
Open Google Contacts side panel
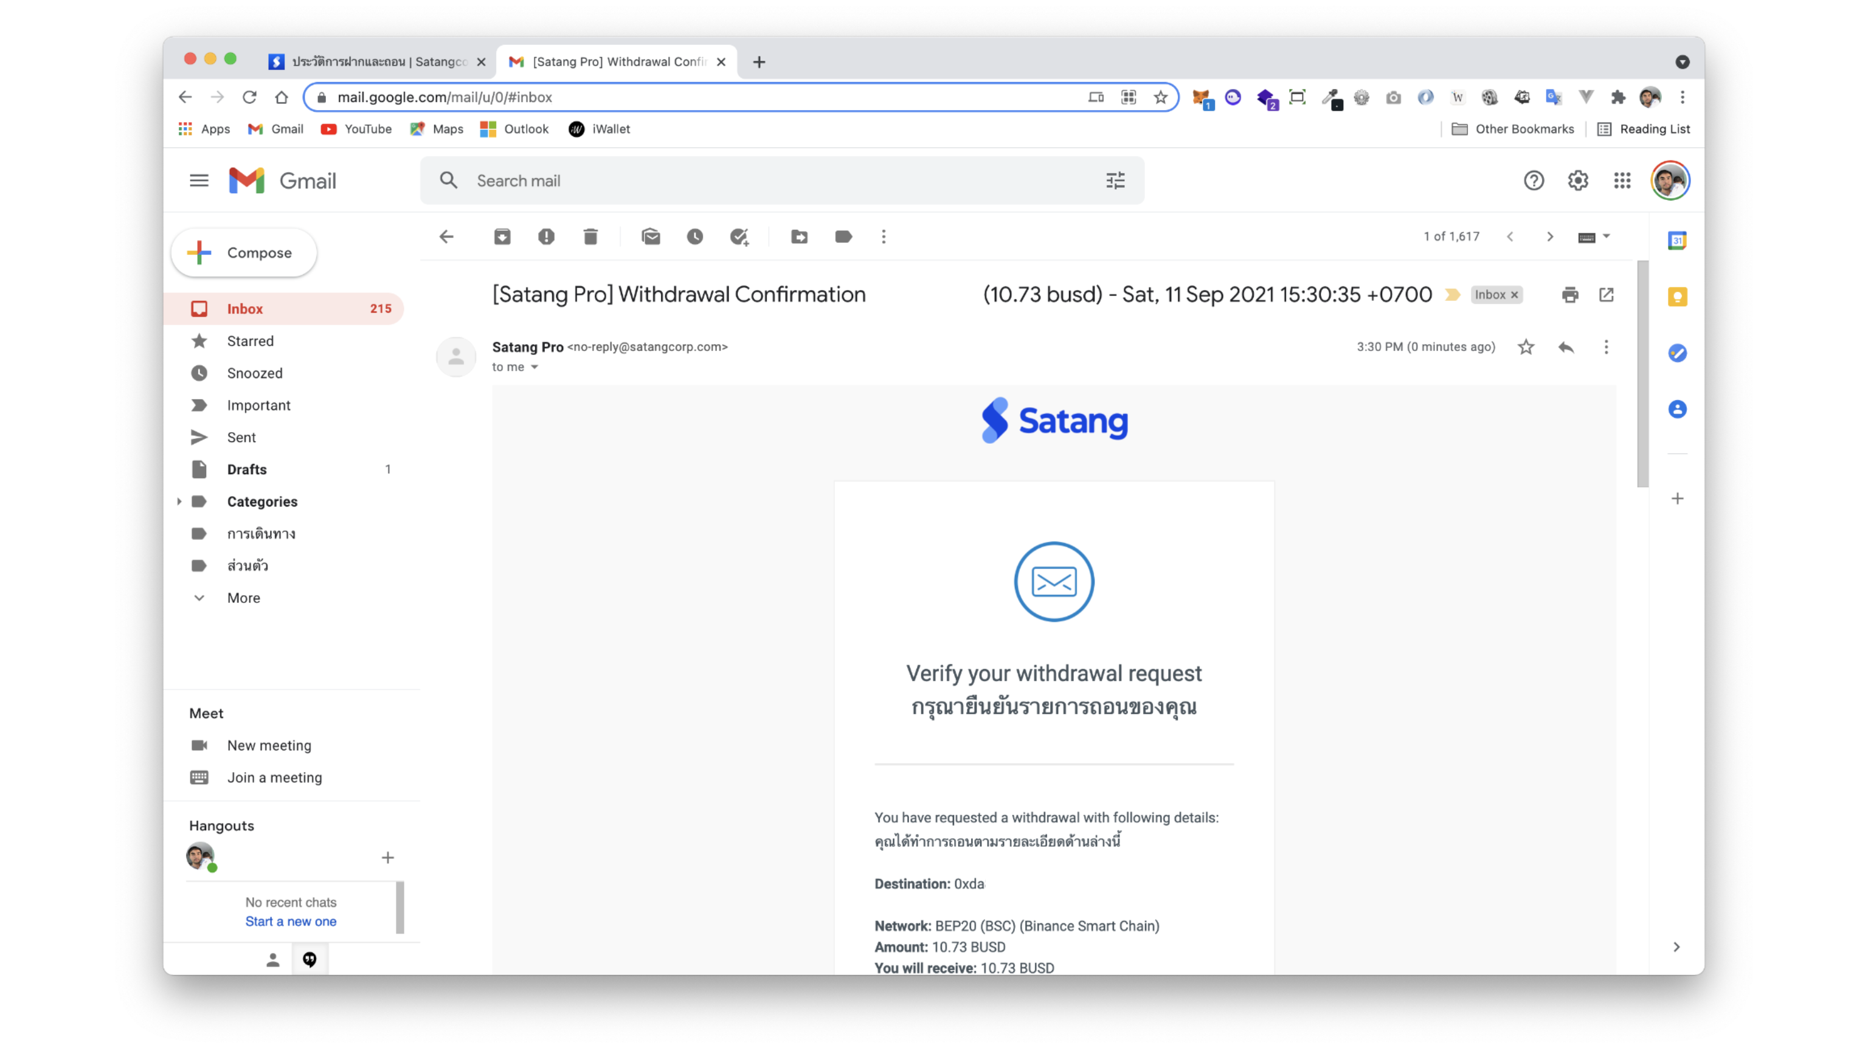point(1677,410)
